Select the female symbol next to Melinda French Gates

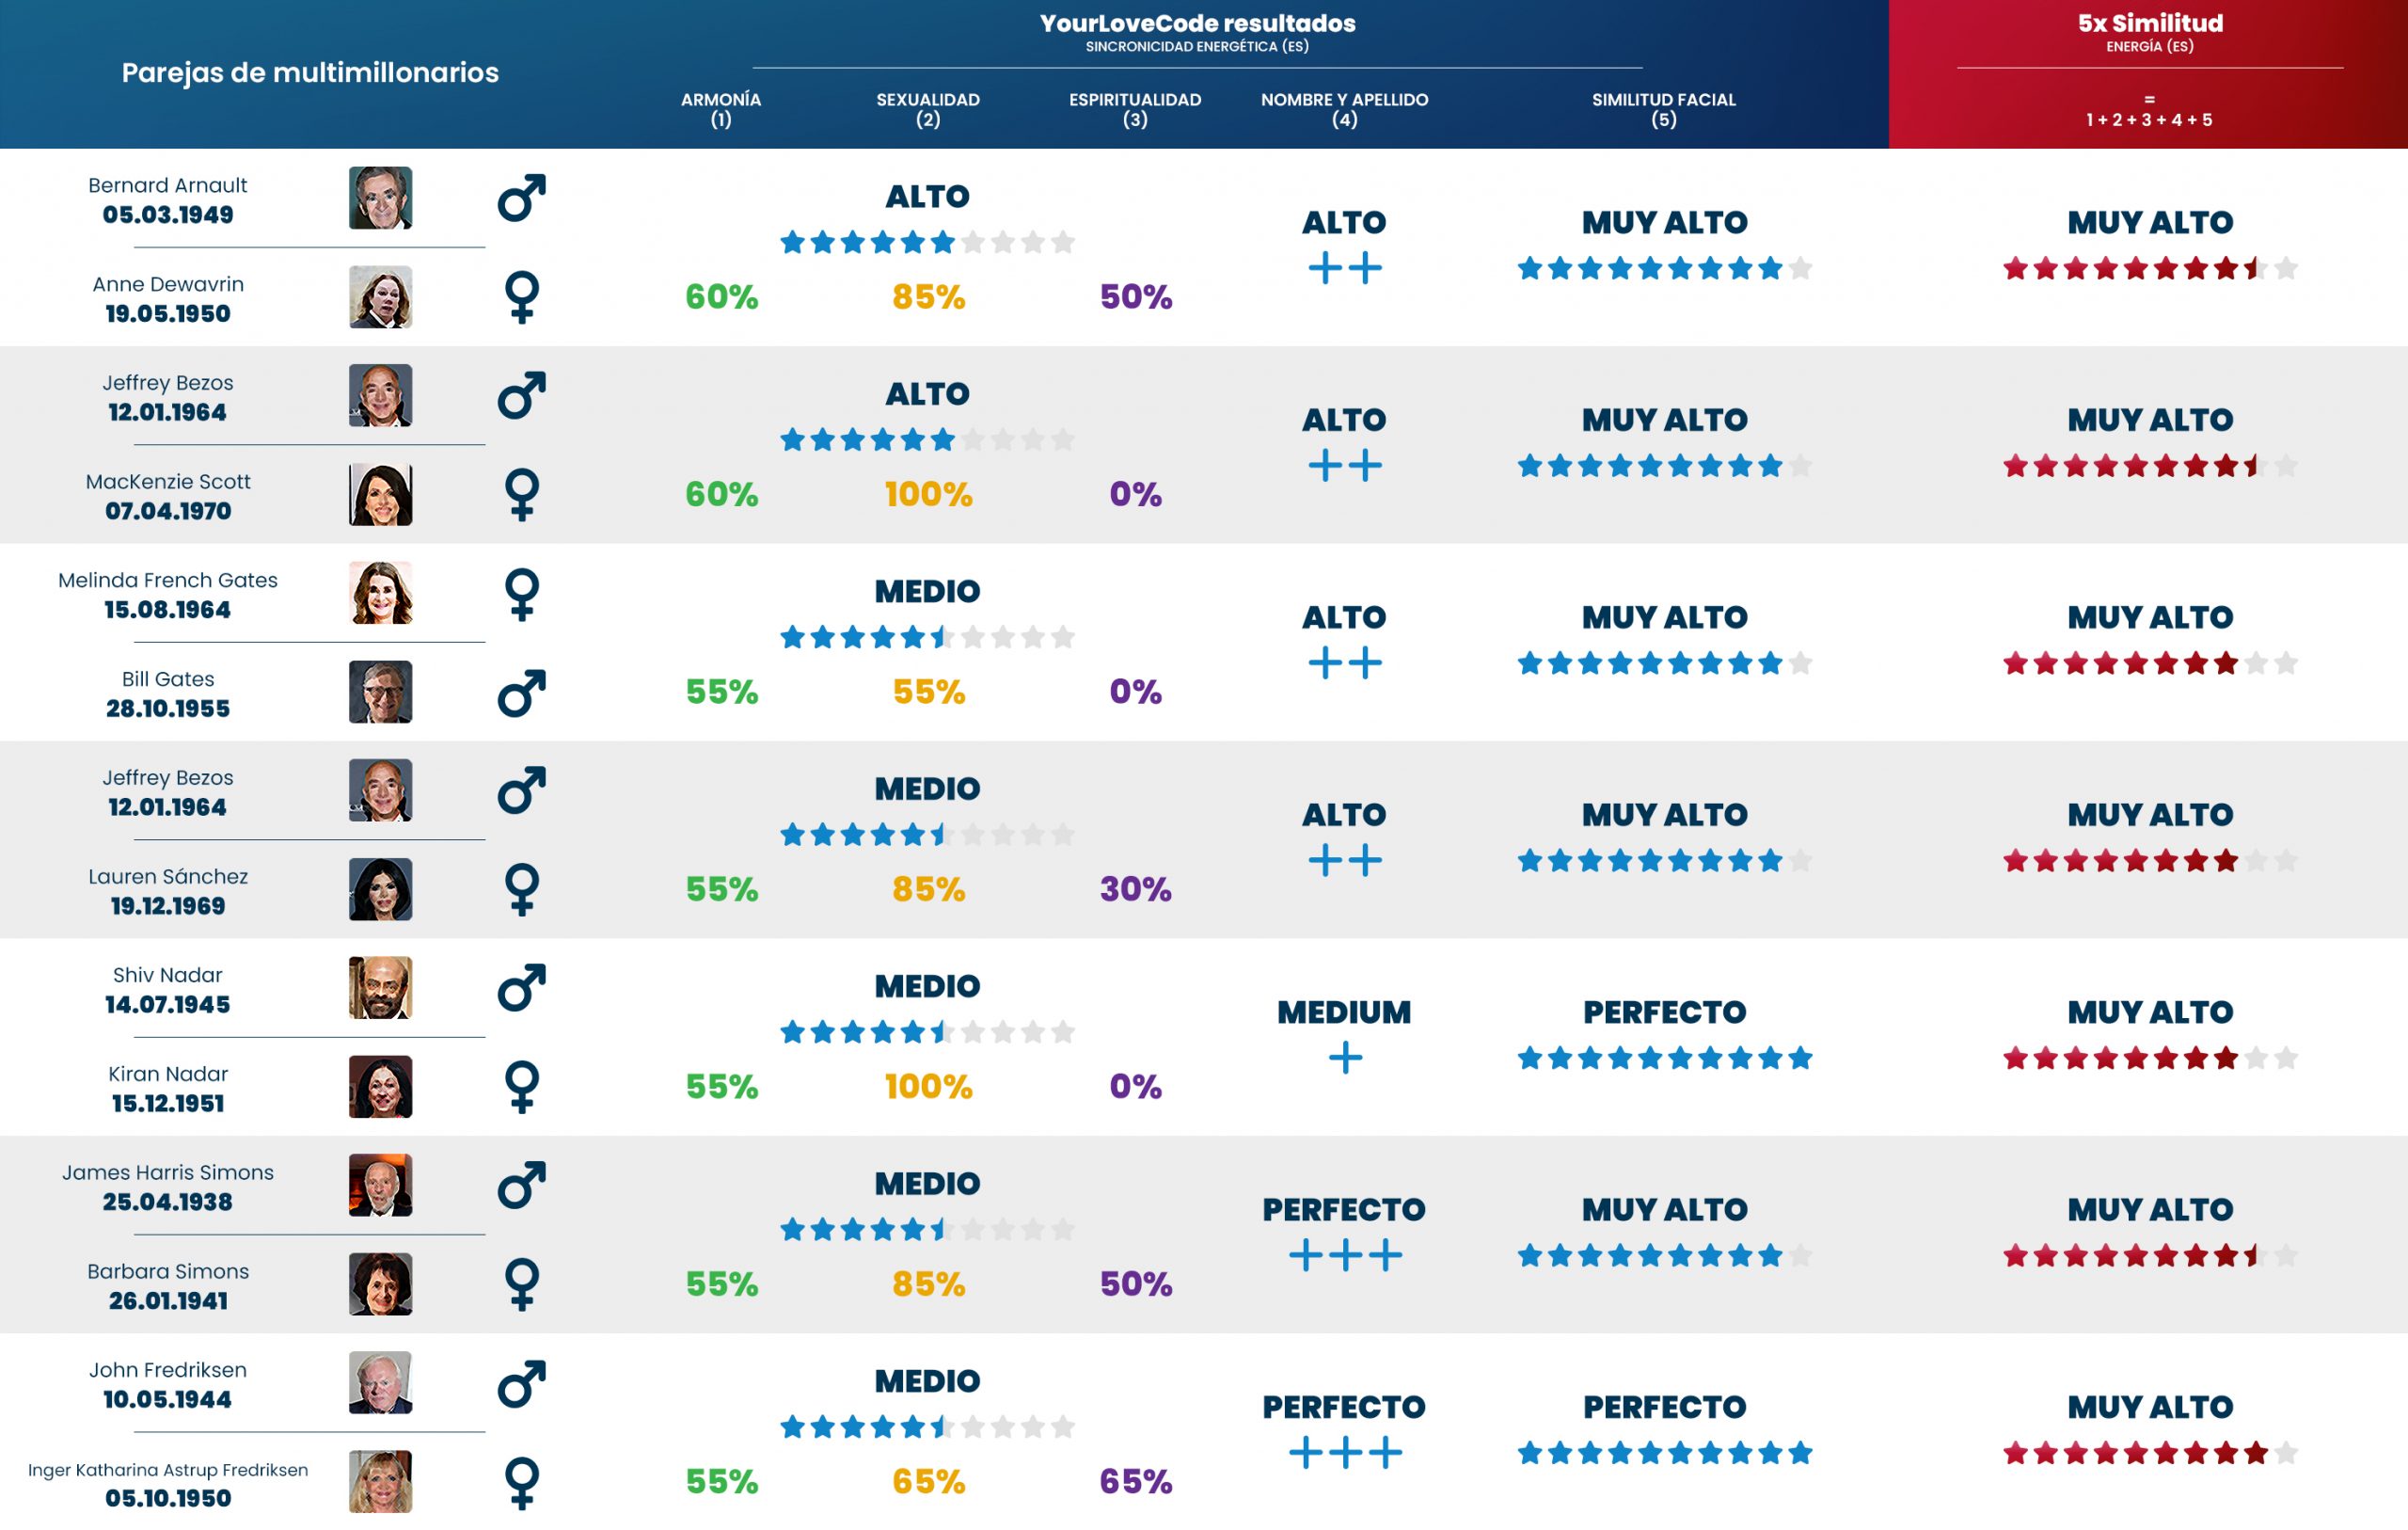(522, 595)
